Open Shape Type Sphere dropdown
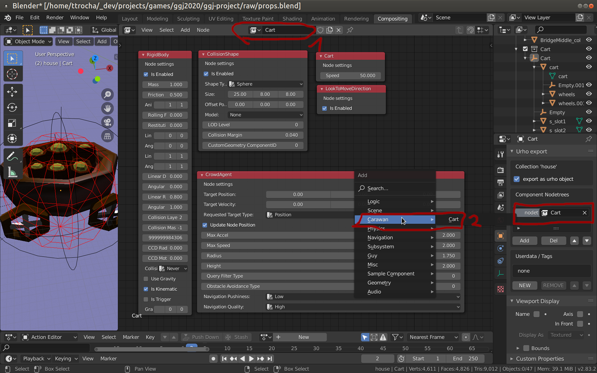The height and width of the screenshot is (373, 597). [266, 84]
